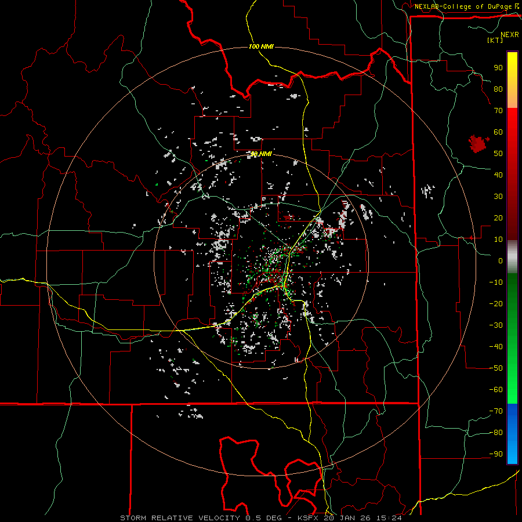522x522 pixels.
Task: Click the STORM RELATIVE VELOCITY title in the footer
Action: click(180, 518)
